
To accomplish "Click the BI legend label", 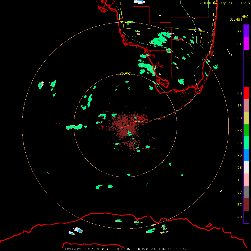I will (x=240, y=205).
